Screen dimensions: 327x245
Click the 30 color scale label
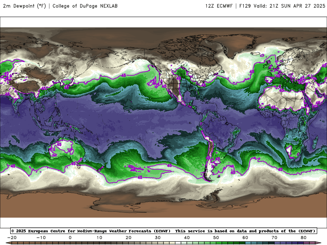158,238
